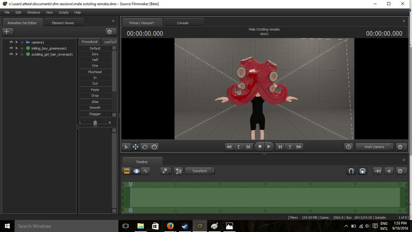412x232 pixels.
Task: Click the timeline playhead top marker
Action: coord(131,184)
